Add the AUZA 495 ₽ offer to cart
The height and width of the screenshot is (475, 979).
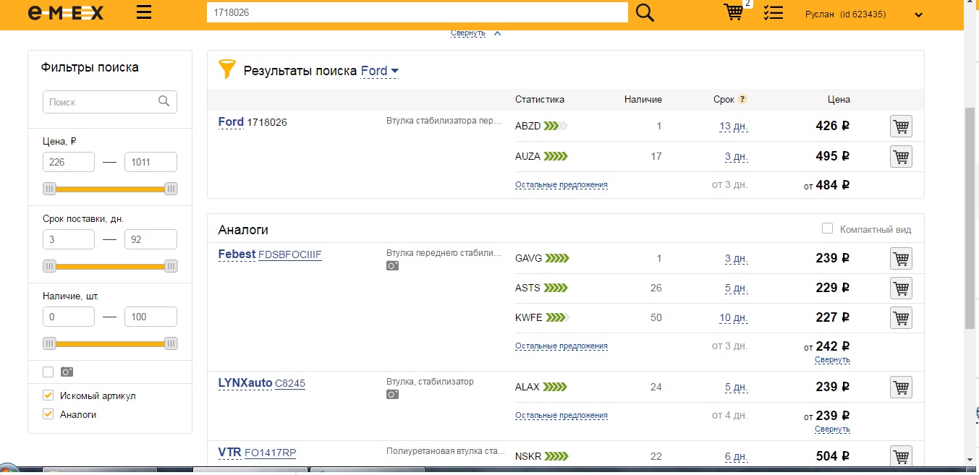[901, 157]
